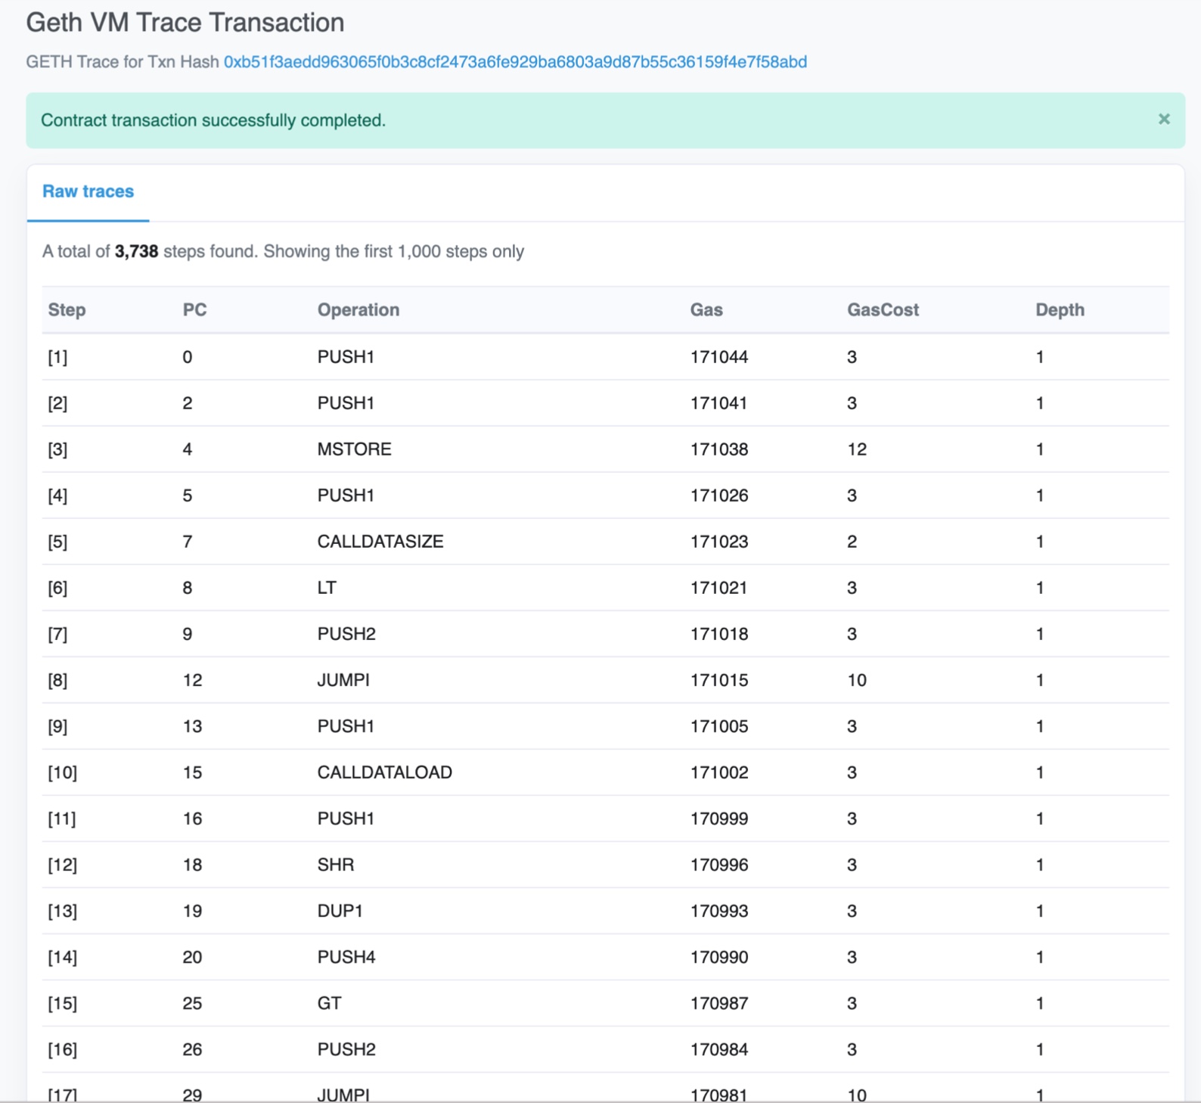This screenshot has height=1103, width=1201.
Task: Click gas value 170984
Action: (719, 1049)
